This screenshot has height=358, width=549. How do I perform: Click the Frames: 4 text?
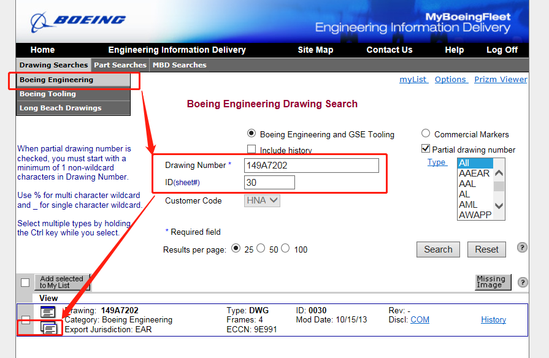(245, 320)
